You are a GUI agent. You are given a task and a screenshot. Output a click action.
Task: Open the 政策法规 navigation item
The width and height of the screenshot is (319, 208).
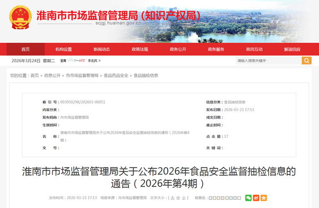click(140, 49)
